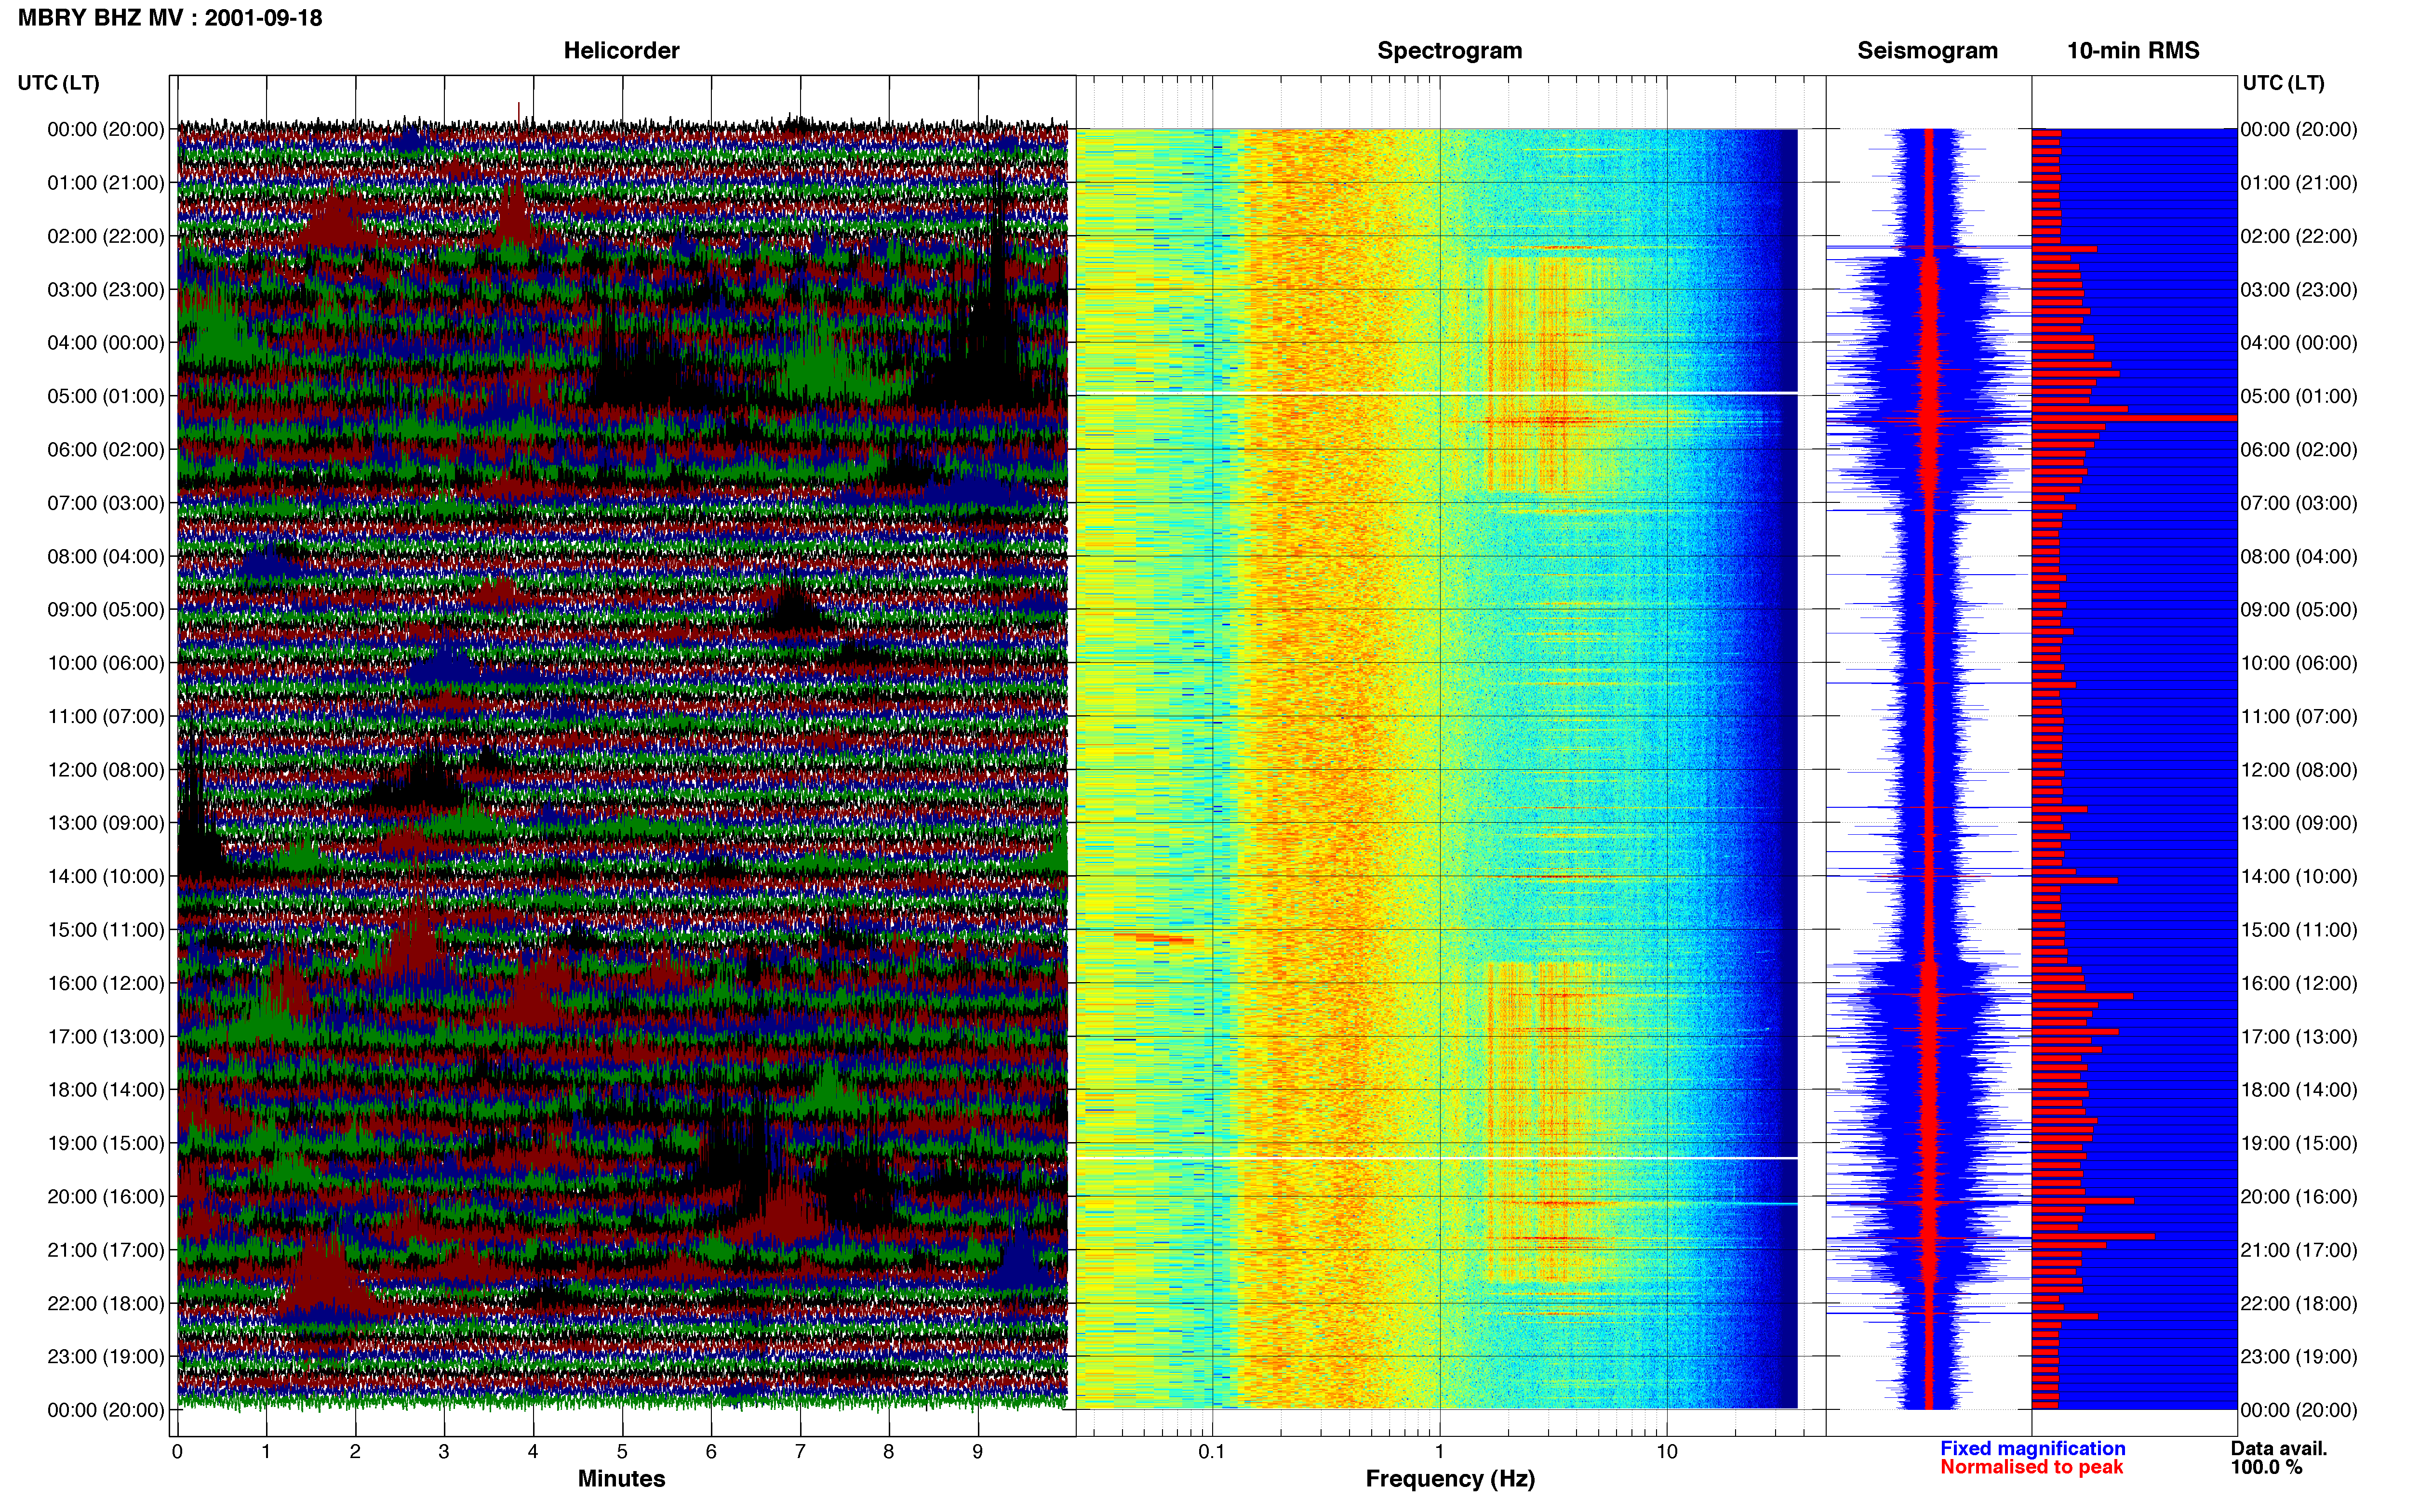Click 17:00 (13:00) label by the RMS panel
Image resolution: width=2419 pixels, height=1512 pixels.
[2299, 1037]
